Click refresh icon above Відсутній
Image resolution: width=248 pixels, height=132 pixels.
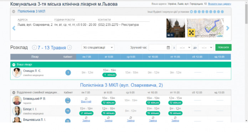[x=86, y=99]
